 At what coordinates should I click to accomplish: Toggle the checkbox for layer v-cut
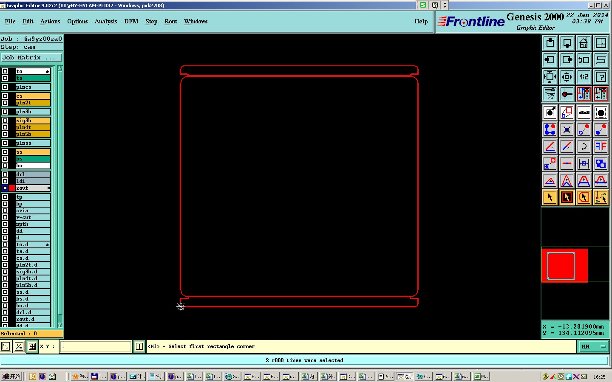click(x=5, y=217)
